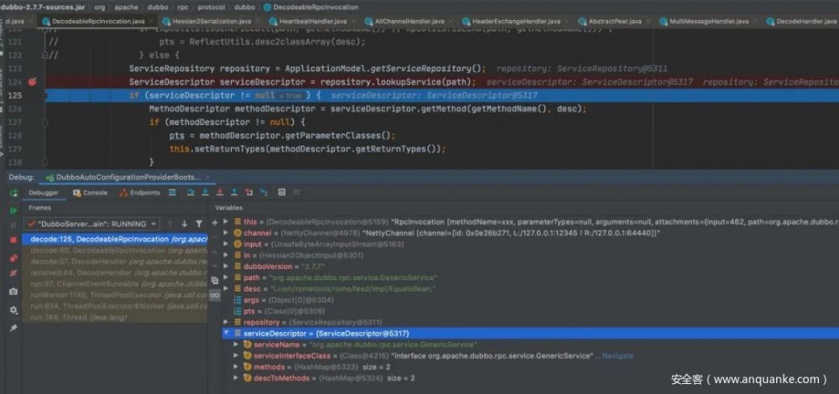This screenshot has width=839, height=394.
Task: Click code line 126 getMethod call
Action: click(368, 109)
